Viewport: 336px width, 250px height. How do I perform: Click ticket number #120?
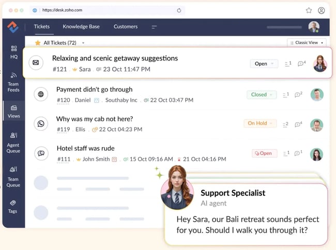[x=64, y=100]
